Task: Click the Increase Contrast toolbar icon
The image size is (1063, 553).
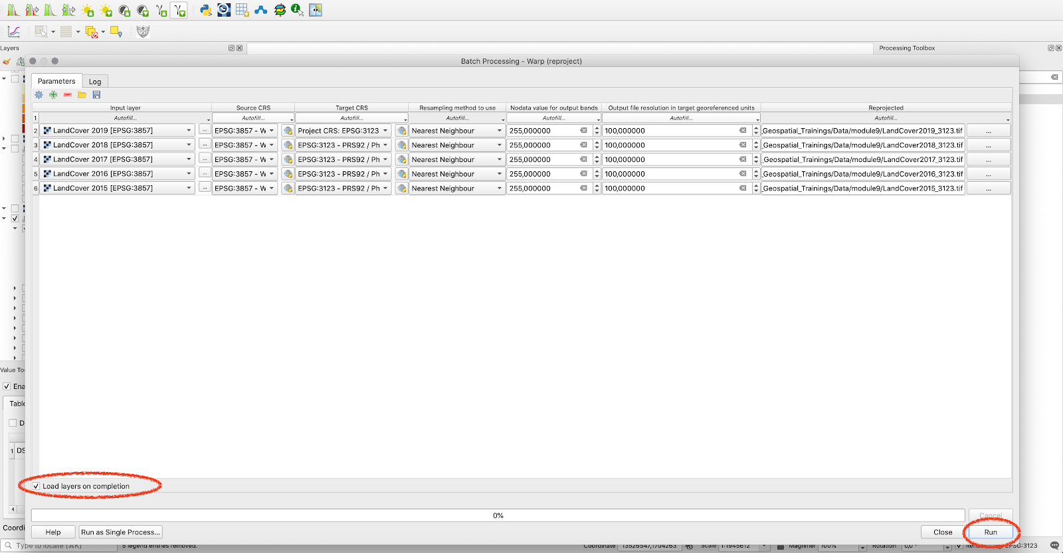Action: coord(124,10)
